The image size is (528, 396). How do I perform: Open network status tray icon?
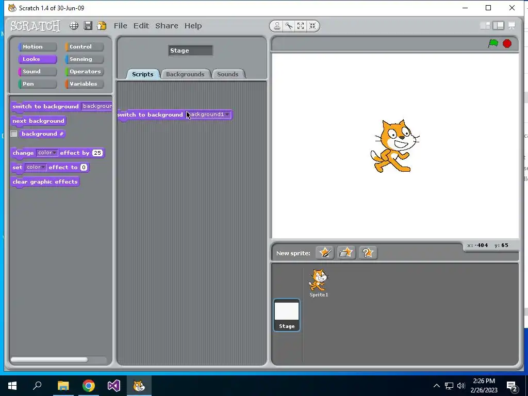point(449,386)
